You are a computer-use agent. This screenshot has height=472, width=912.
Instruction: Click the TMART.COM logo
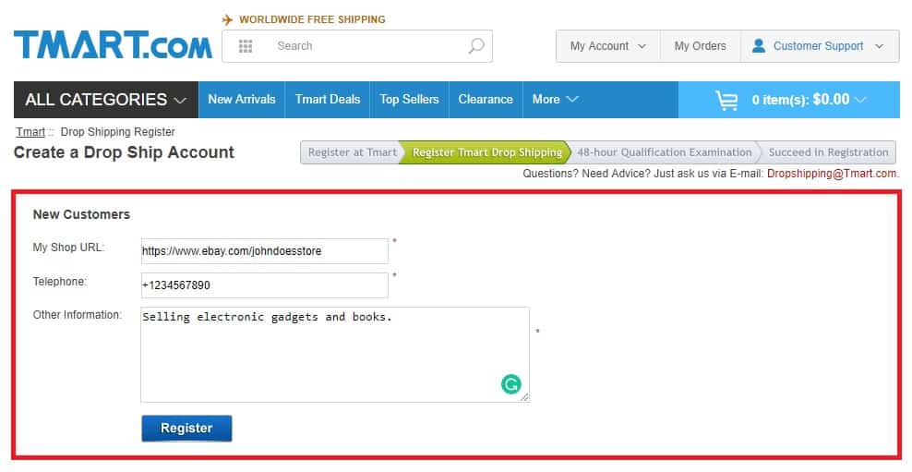click(x=113, y=45)
